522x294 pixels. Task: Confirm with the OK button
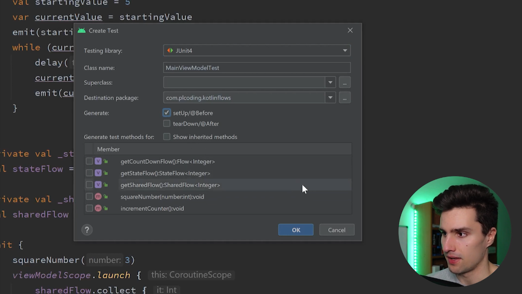coord(296,230)
